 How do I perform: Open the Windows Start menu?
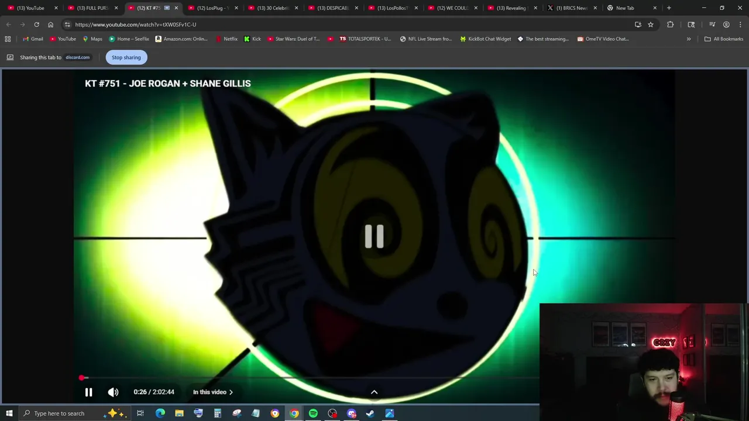pyautogui.click(x=9, y=413)
